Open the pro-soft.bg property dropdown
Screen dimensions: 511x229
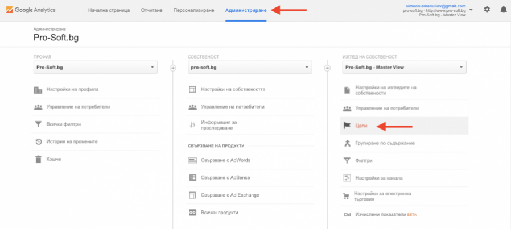point(250,67)
